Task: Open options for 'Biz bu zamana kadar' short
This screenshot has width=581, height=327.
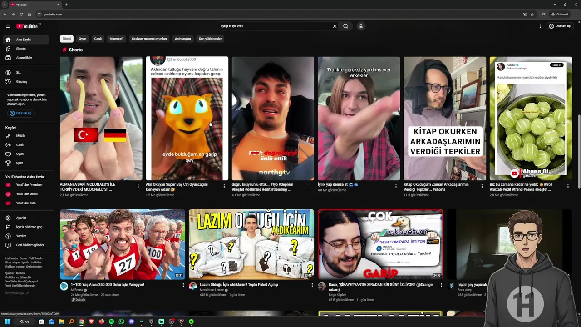Action: pos(568,186)
